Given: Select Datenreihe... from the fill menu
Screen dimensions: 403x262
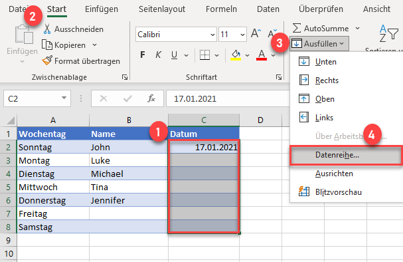Looking at the screenshot, I should coord(346,155).
